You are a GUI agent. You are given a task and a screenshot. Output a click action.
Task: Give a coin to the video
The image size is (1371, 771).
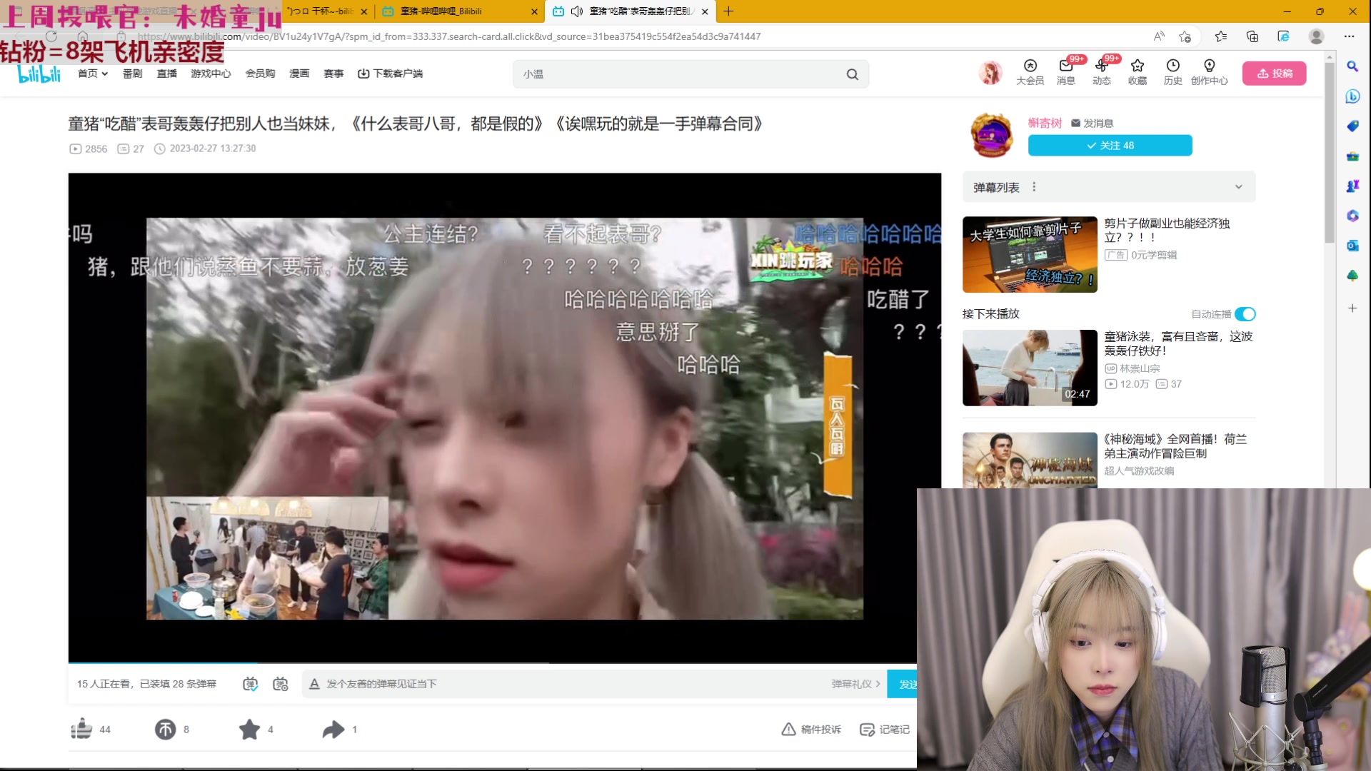point(164,730)
